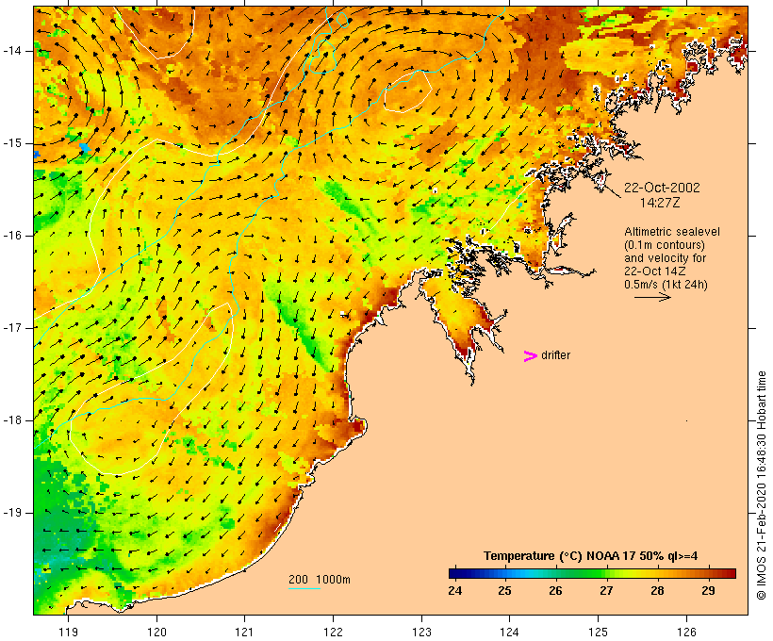Click the '0.5m/s (1kt 24h)' text
The image size is (773, 641).
click(x=666, y=285)
